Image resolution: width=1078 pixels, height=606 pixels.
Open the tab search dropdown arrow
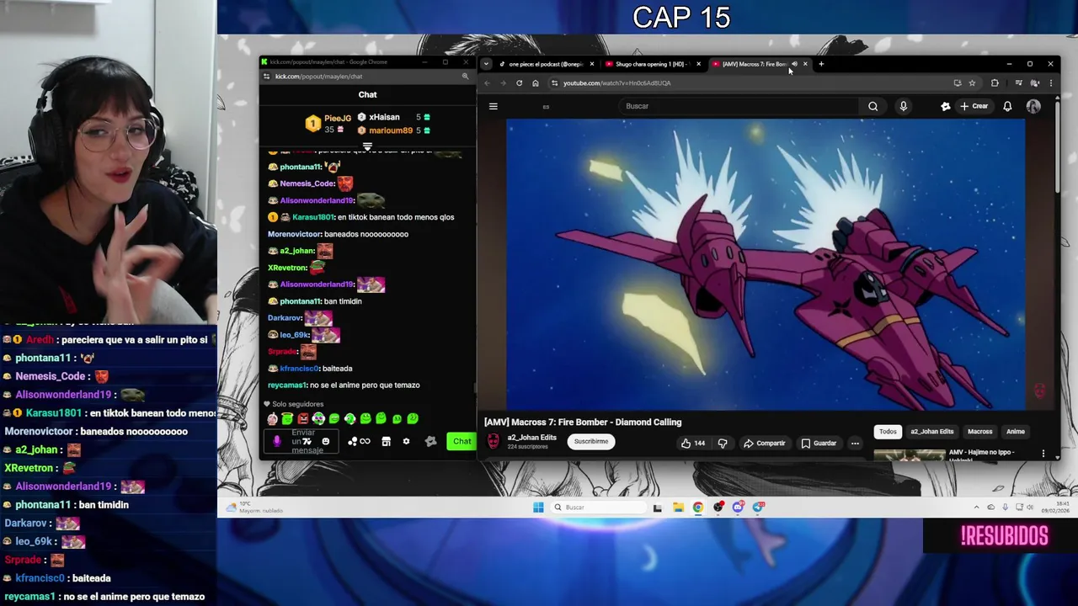[x=486, y=64]
